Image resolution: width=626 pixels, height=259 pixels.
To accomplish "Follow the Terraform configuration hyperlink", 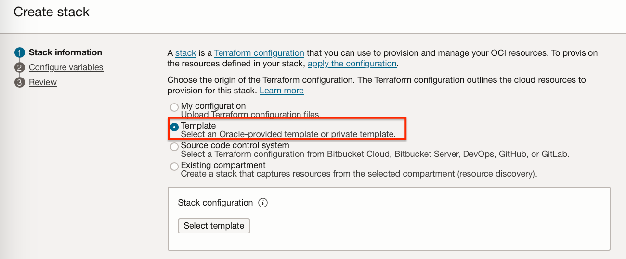I will pos(259,53).
